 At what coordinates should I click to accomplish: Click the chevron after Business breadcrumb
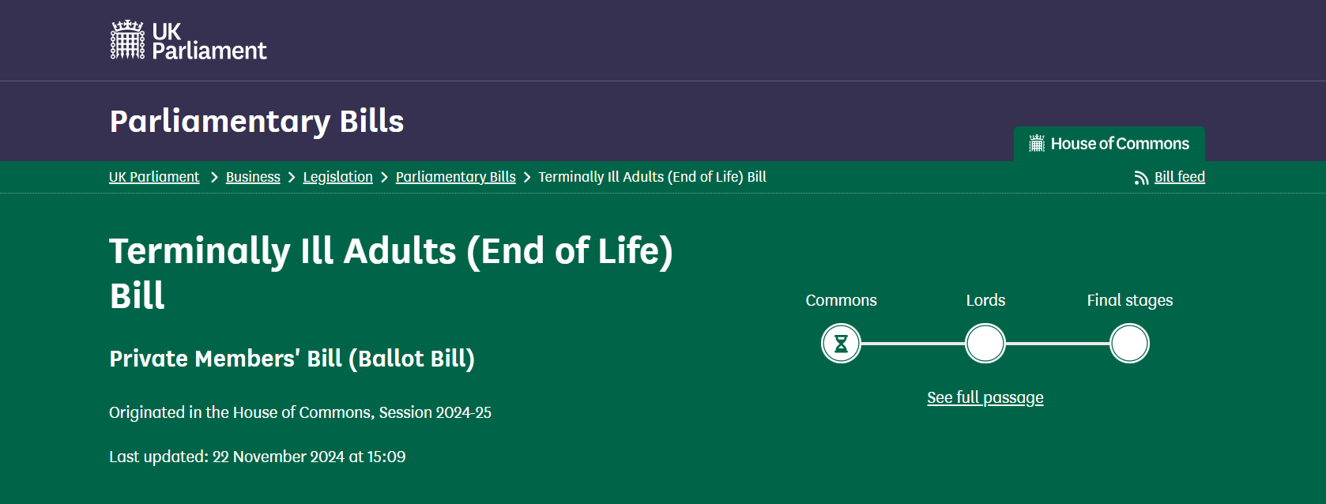[x=292, y=178]
